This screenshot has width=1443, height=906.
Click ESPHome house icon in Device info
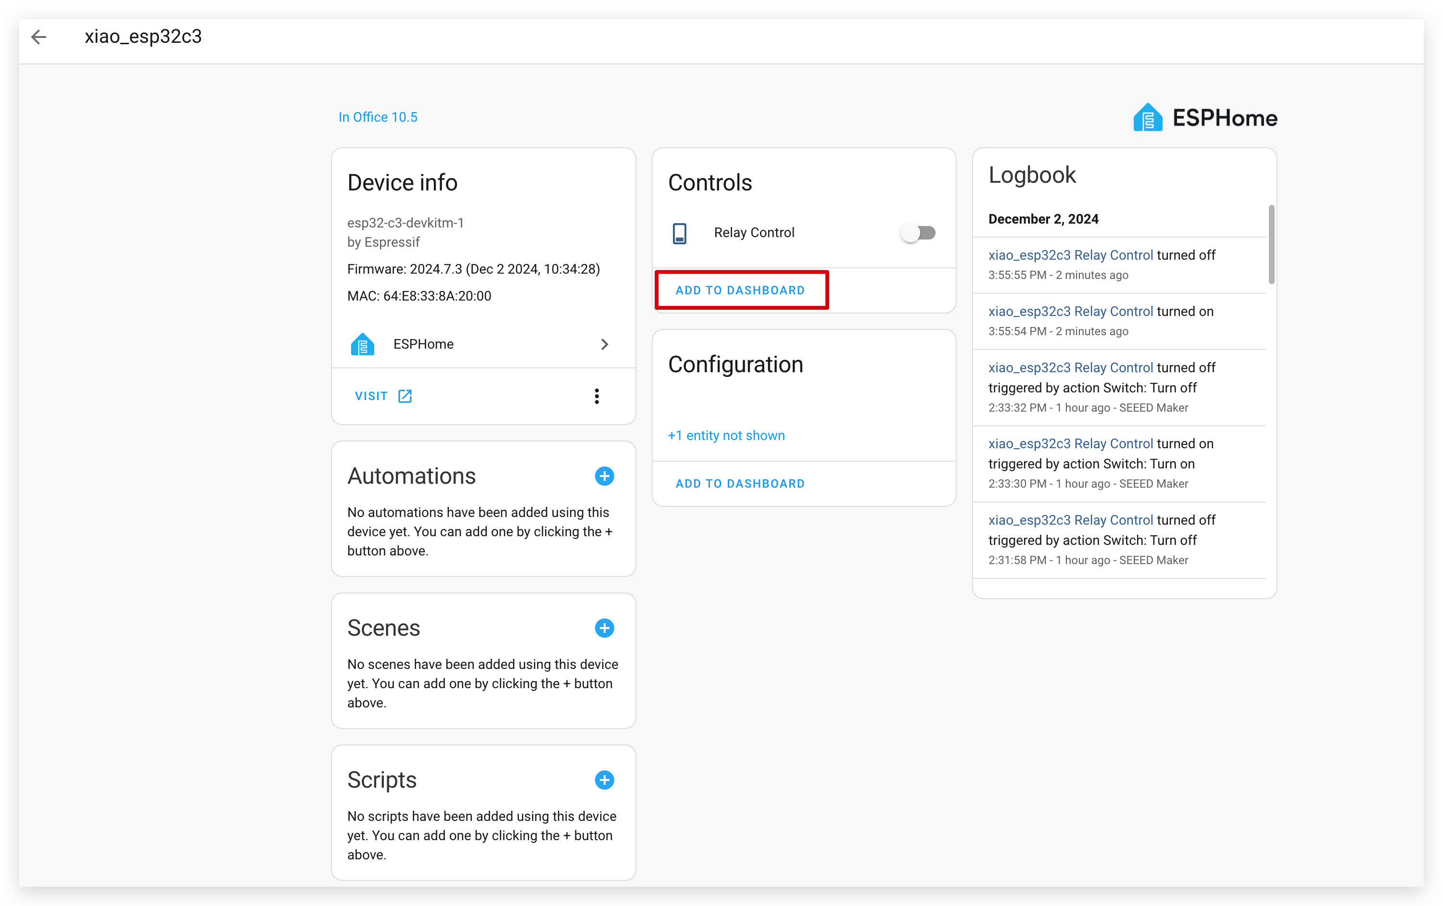(x=363, y=344)
